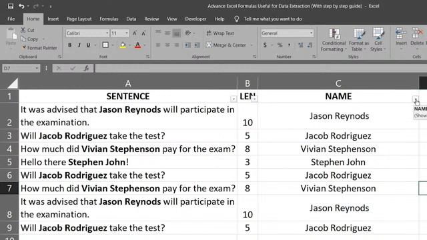Click the Borders icon
Screen dimensions: 427x240
105,45
